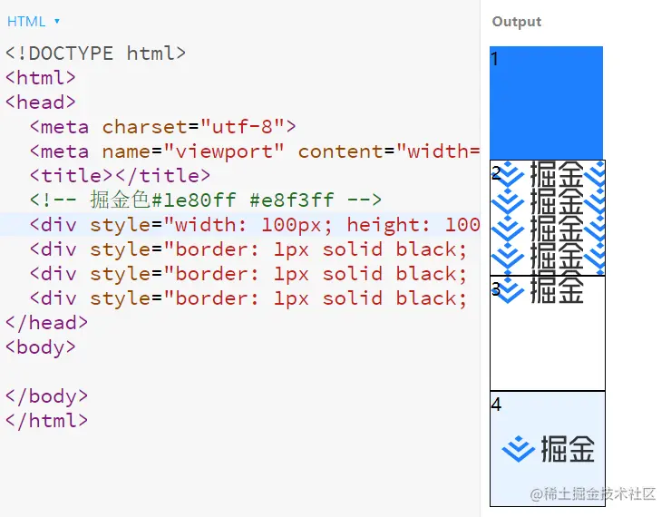Select the HTML panel label
This screenshot has height=517, width=671.
click(26, 22)
